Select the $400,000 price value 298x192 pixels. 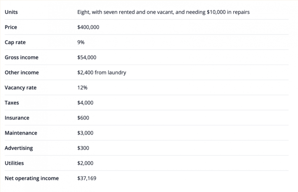tap(88, 27)
